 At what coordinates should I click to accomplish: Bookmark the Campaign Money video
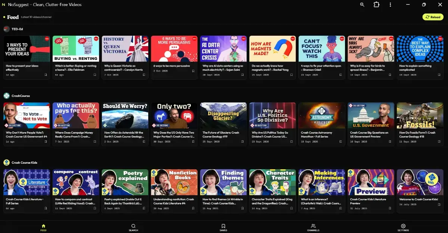95,142
